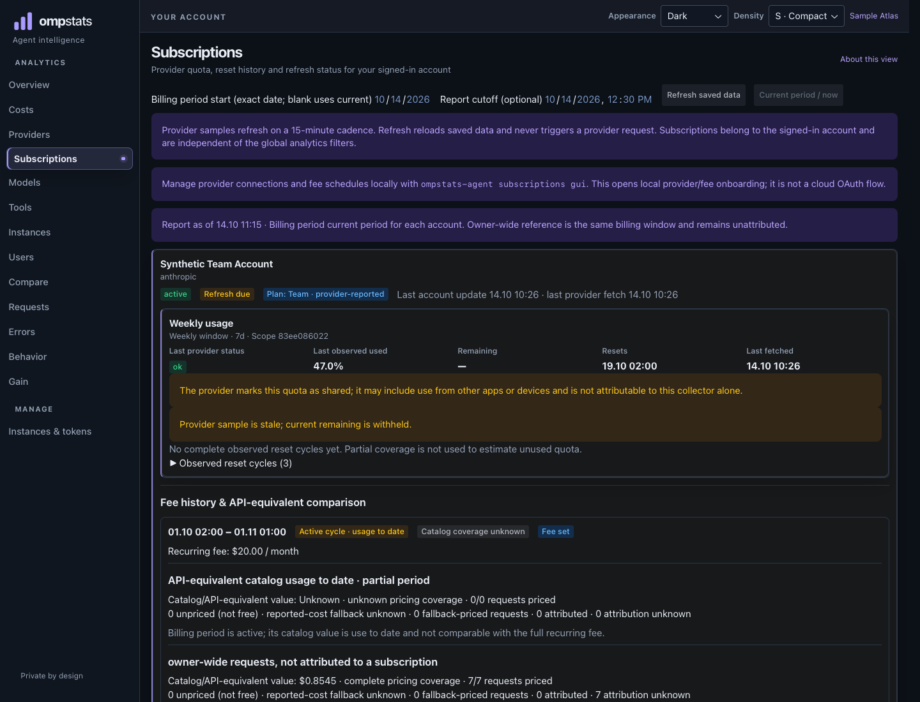
Task: Click the 47.0% last observed used value
Action: [328, 366]
